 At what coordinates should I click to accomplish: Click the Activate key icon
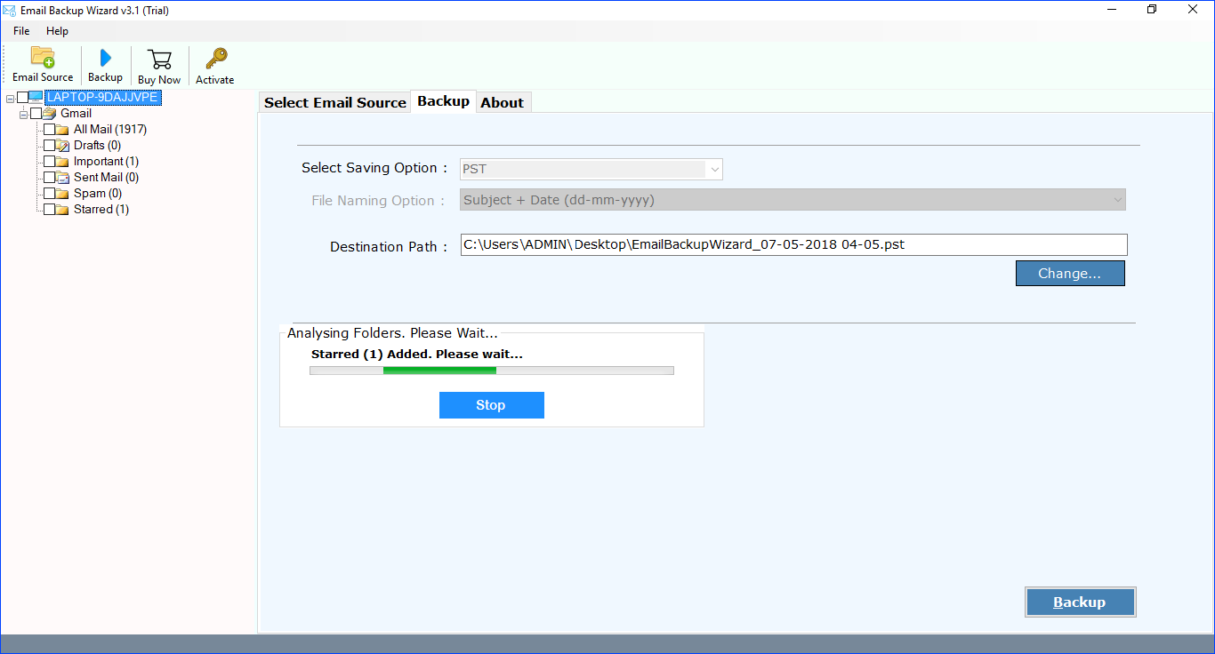pos(215,59)
